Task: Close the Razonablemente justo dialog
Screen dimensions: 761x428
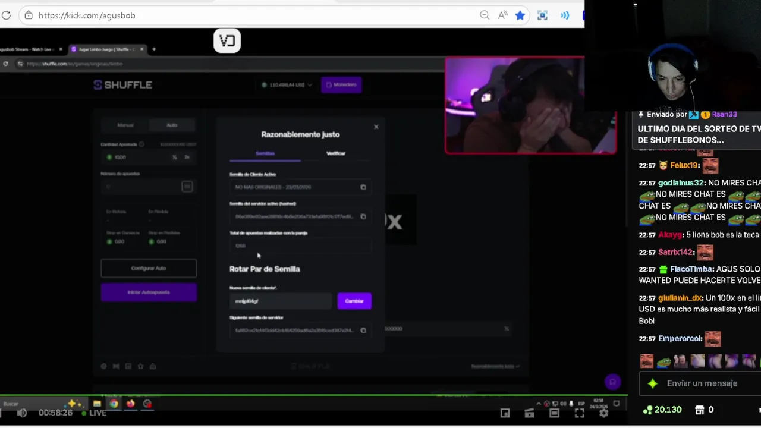Action: coord(376,127)
